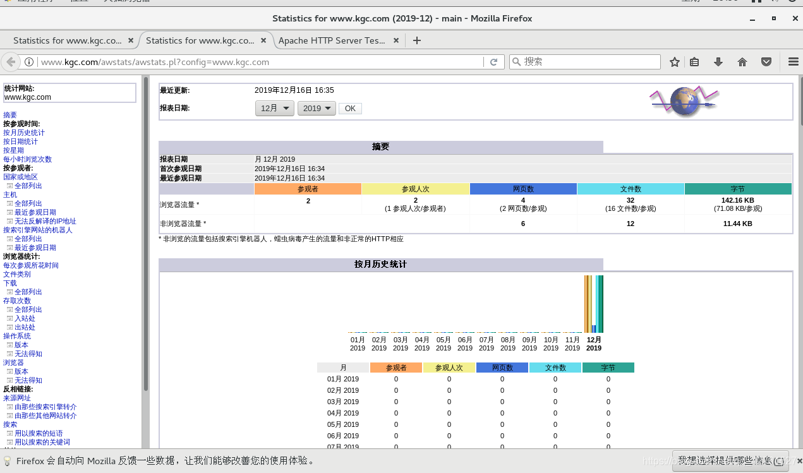Switch to the first Statistics tab
This screenshot has width=803, height=473.
pos(65,39)
